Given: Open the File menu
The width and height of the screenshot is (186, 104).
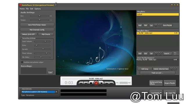Looking at the screenshot, I should click(27, 9).
